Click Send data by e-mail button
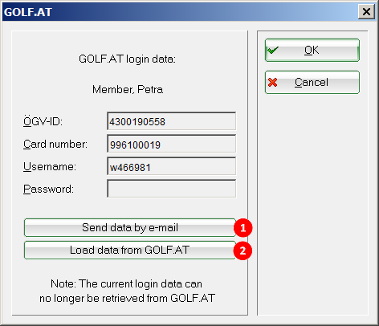The height and width of the screenshot is (326, 379). [x=130, y=228]
